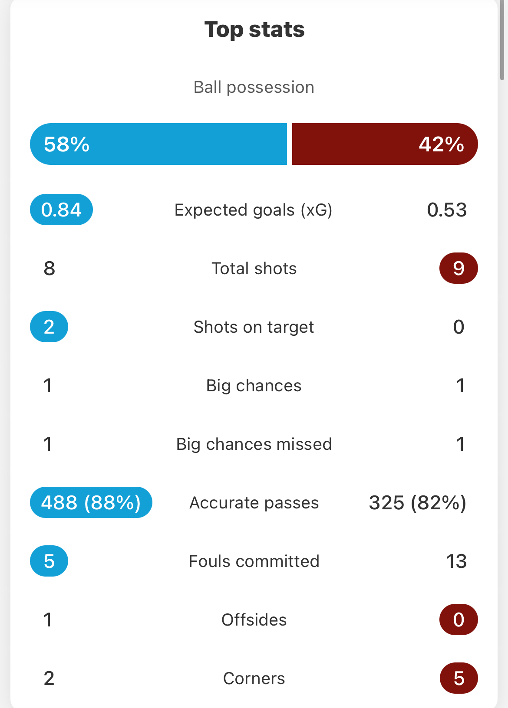Tap the blue 5 fouls committed badge
The width and height of the screenshot is (508, 708).
coord(49,561)
